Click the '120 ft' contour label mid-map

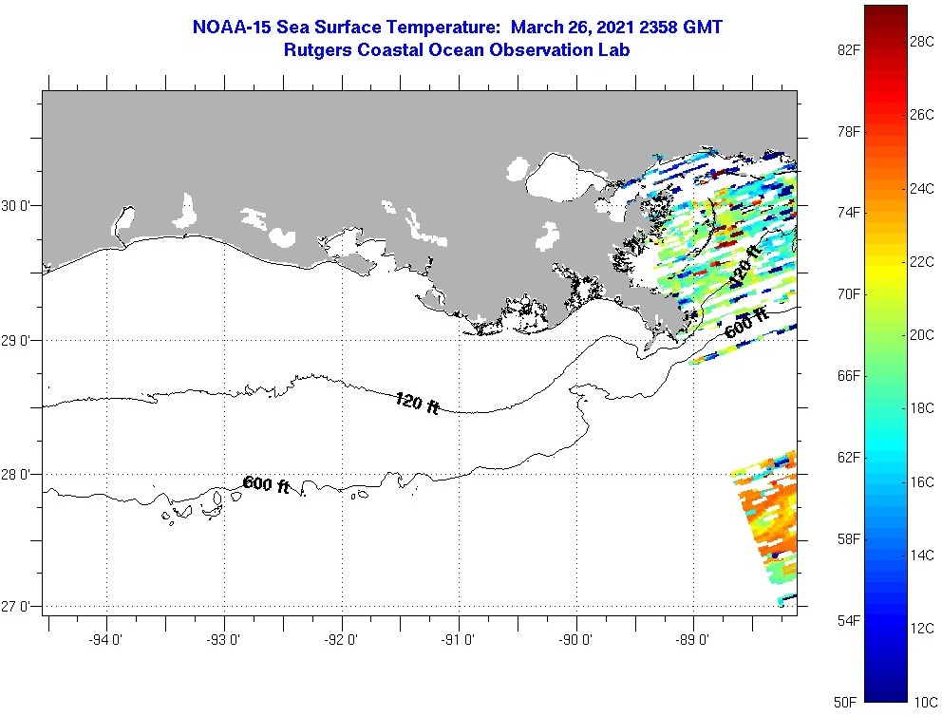pos(418,403)
